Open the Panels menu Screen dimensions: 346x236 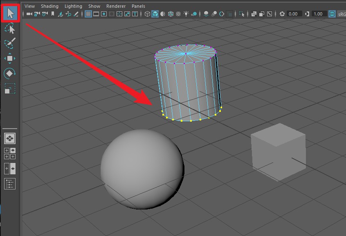pos(138,6)
